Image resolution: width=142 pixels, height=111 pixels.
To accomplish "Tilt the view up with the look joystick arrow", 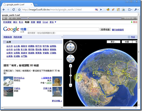I will click(x=71, y=44).
